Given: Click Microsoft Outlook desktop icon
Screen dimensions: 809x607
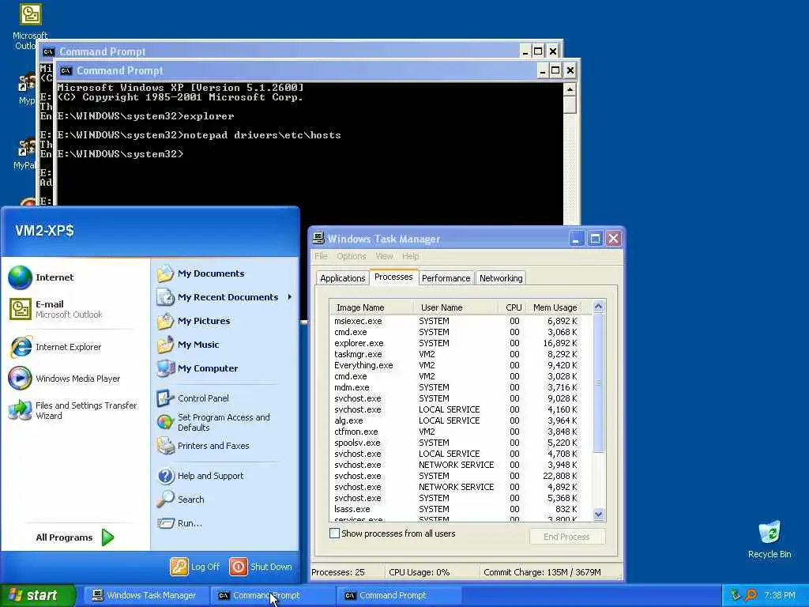Looking at the screenshot, I should (x=30, y=26).
